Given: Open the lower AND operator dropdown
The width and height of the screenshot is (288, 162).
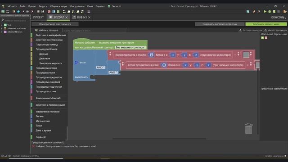Looking at the screenshot, I should [x=113, y=72].
